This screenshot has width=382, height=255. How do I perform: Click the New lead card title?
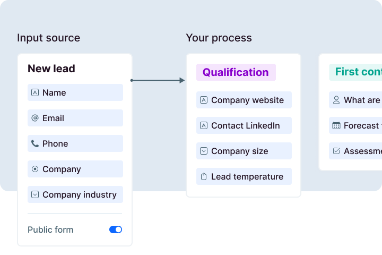(51, 69)
